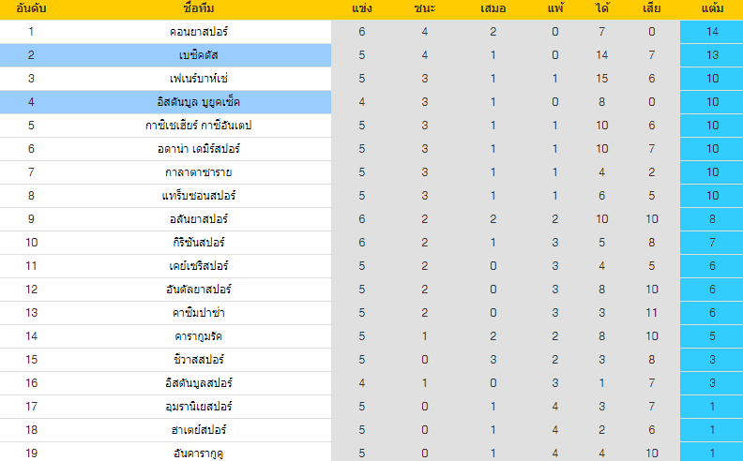Select highlighted team เบซิคตัส

(x=199, y=55)
